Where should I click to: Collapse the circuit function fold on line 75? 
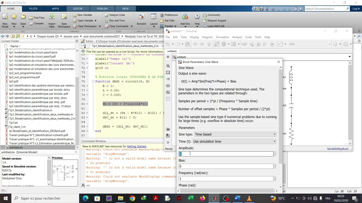pos(93,81)
